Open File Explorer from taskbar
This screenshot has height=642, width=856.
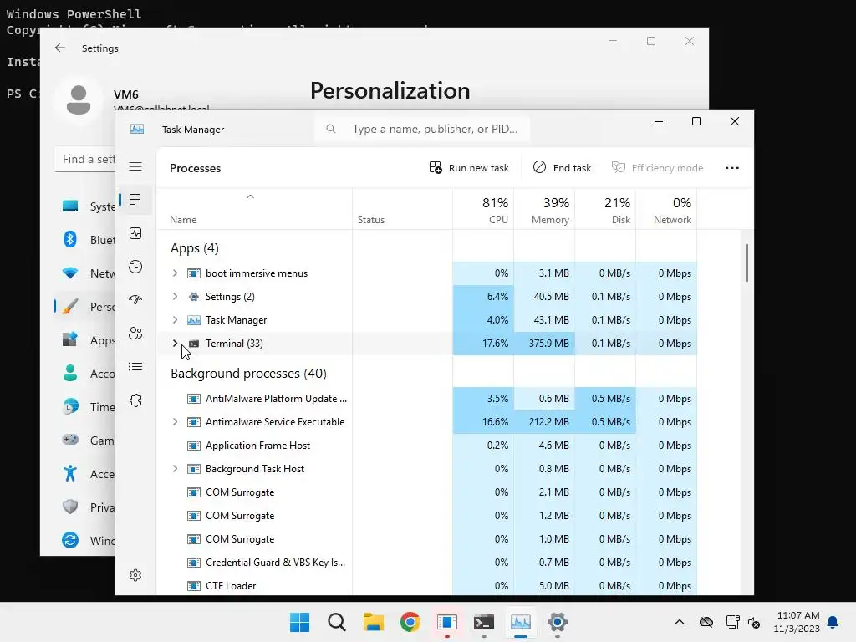coord(374,622)
